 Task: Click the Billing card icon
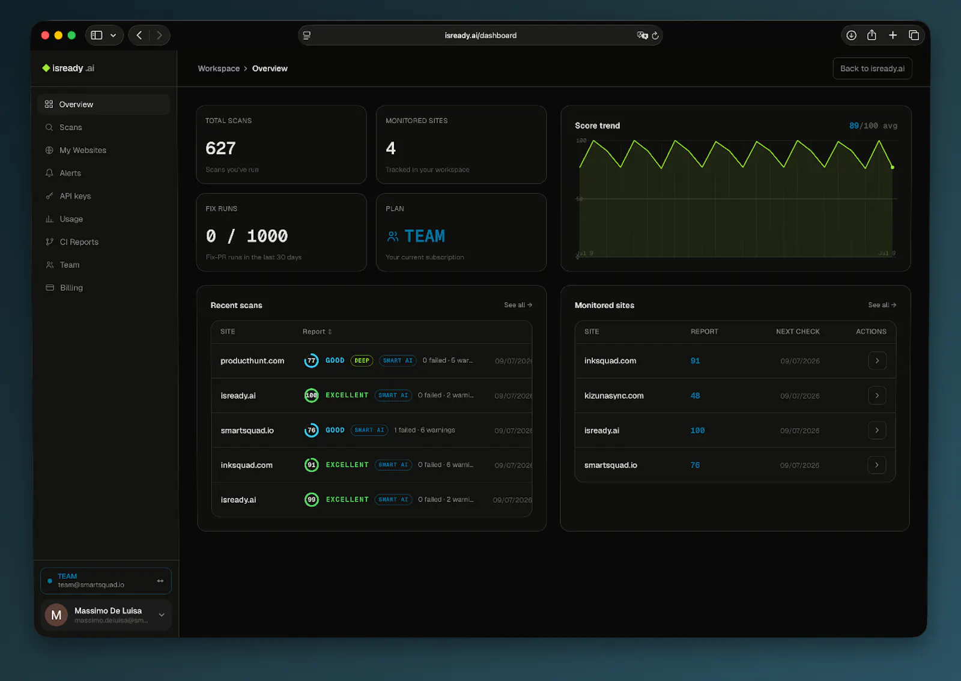[x=49, y=288]
